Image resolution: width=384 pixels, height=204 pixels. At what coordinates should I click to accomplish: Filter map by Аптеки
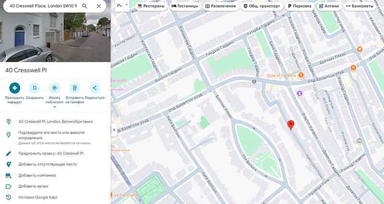(329, 6)
